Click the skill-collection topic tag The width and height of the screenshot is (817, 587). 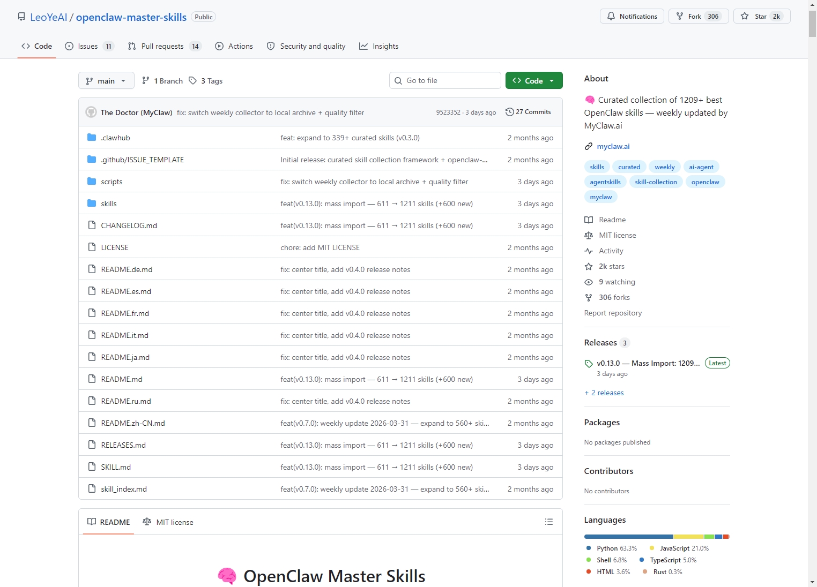656,182
